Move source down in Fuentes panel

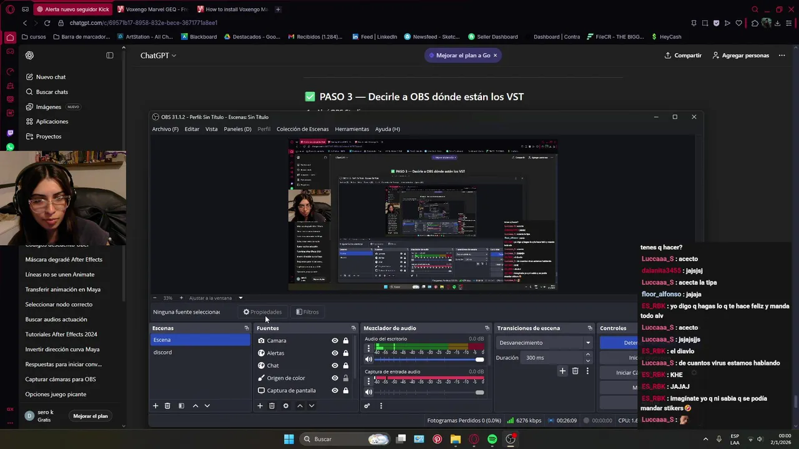311,406
